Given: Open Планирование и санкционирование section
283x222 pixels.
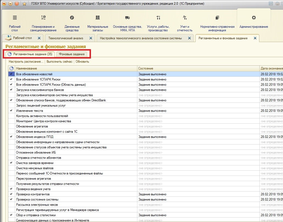Looking at the screenshot, I should (x=43, y=18).
